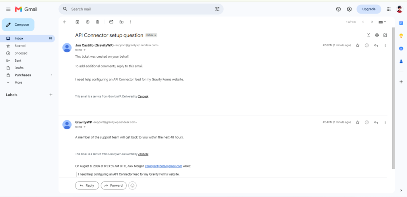Click the Compose button

pyautogui.click(x=18, y=25)
